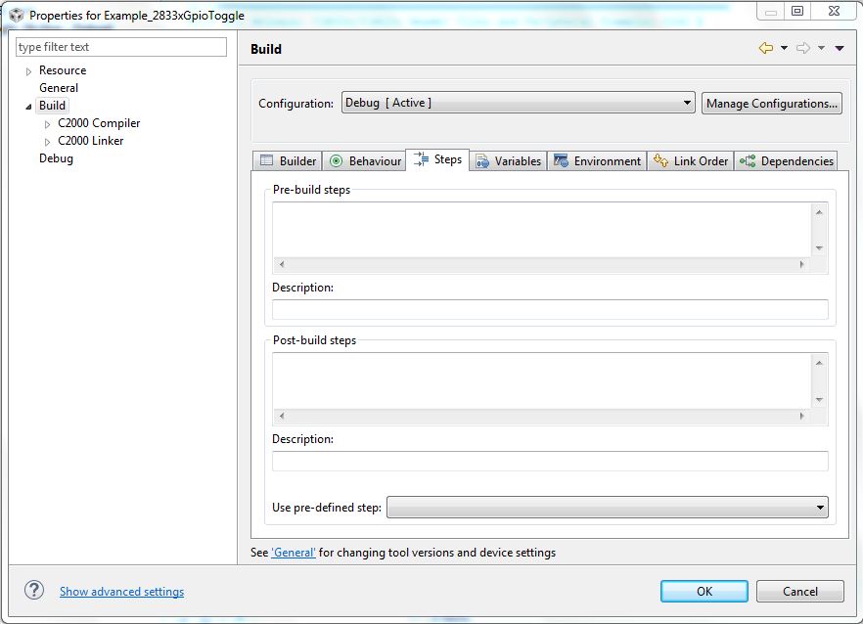The height and width of the screenshot is (624, 863).
Task: Expand the Resource tree node
Action: click(29, 71)
